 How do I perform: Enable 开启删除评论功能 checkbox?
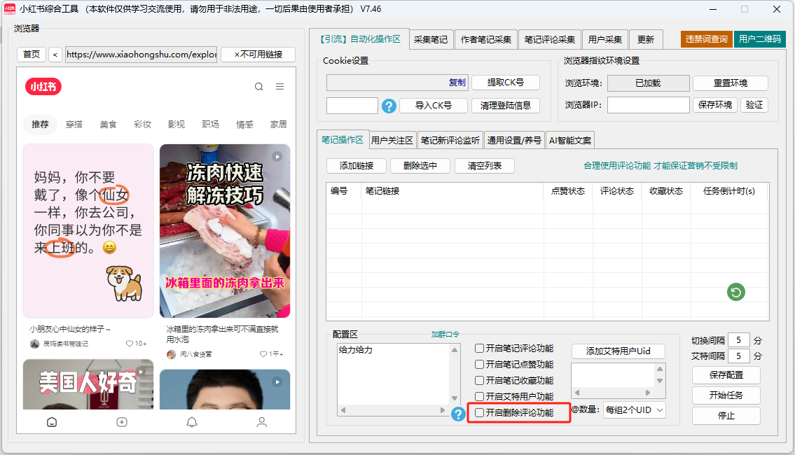click(479, 412)
